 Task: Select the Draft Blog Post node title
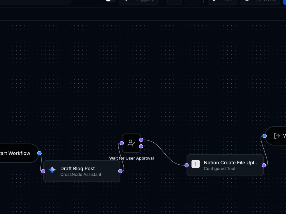click(x=78, y=169)
